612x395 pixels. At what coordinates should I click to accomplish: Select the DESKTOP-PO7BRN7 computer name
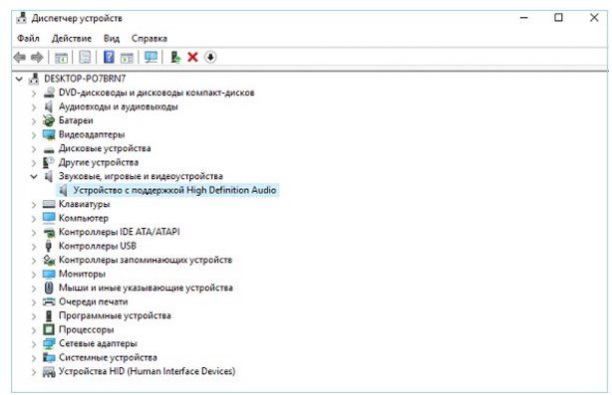[85, 79]
